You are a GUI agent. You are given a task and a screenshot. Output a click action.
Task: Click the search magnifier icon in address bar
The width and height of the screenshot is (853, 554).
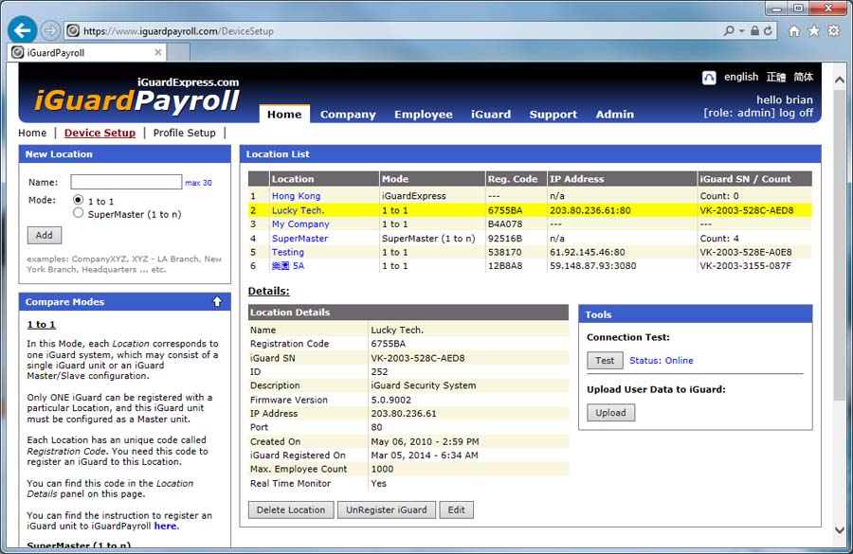pyautogui.click(x=729, y=31)
